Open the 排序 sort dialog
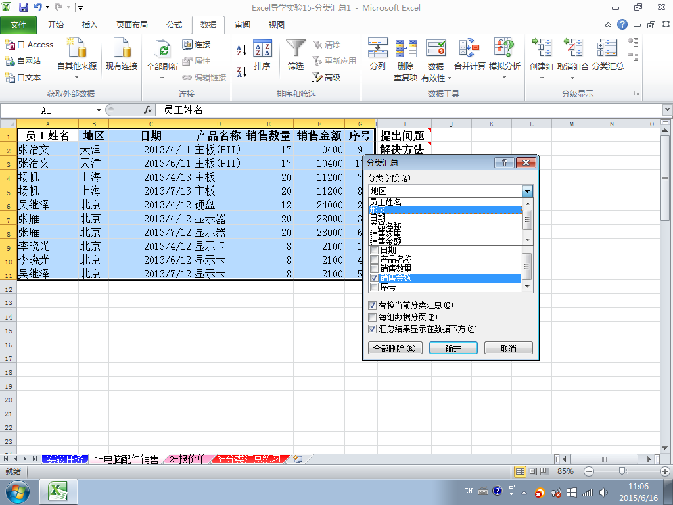 [x=262, y=55]
